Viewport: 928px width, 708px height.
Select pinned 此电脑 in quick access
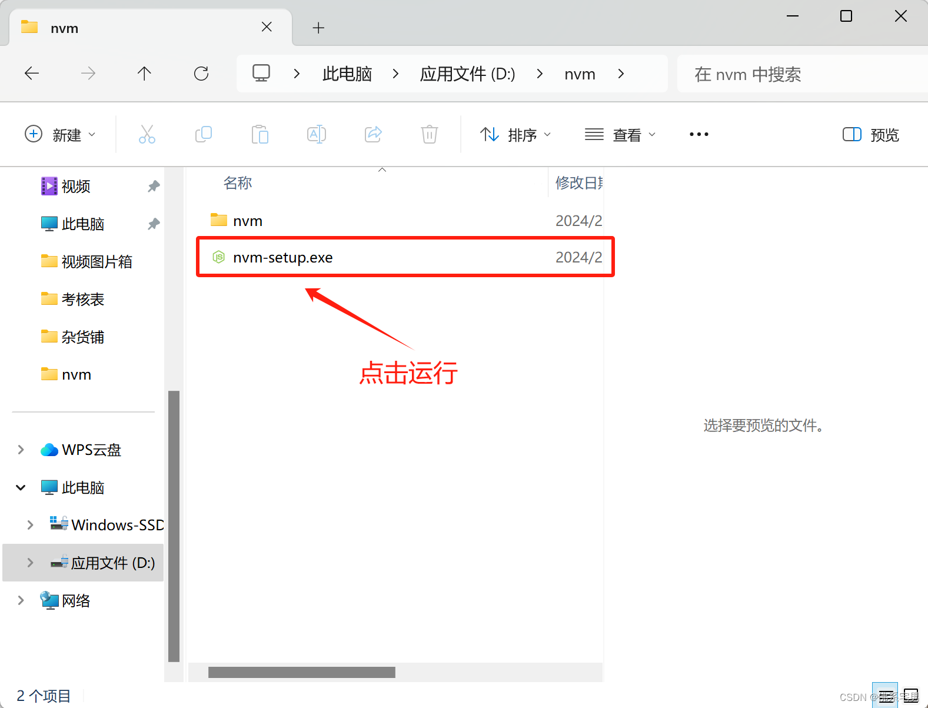[82, 224]
